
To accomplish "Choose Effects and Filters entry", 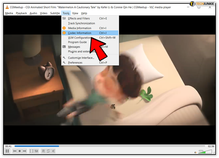I will coord(90,18).
